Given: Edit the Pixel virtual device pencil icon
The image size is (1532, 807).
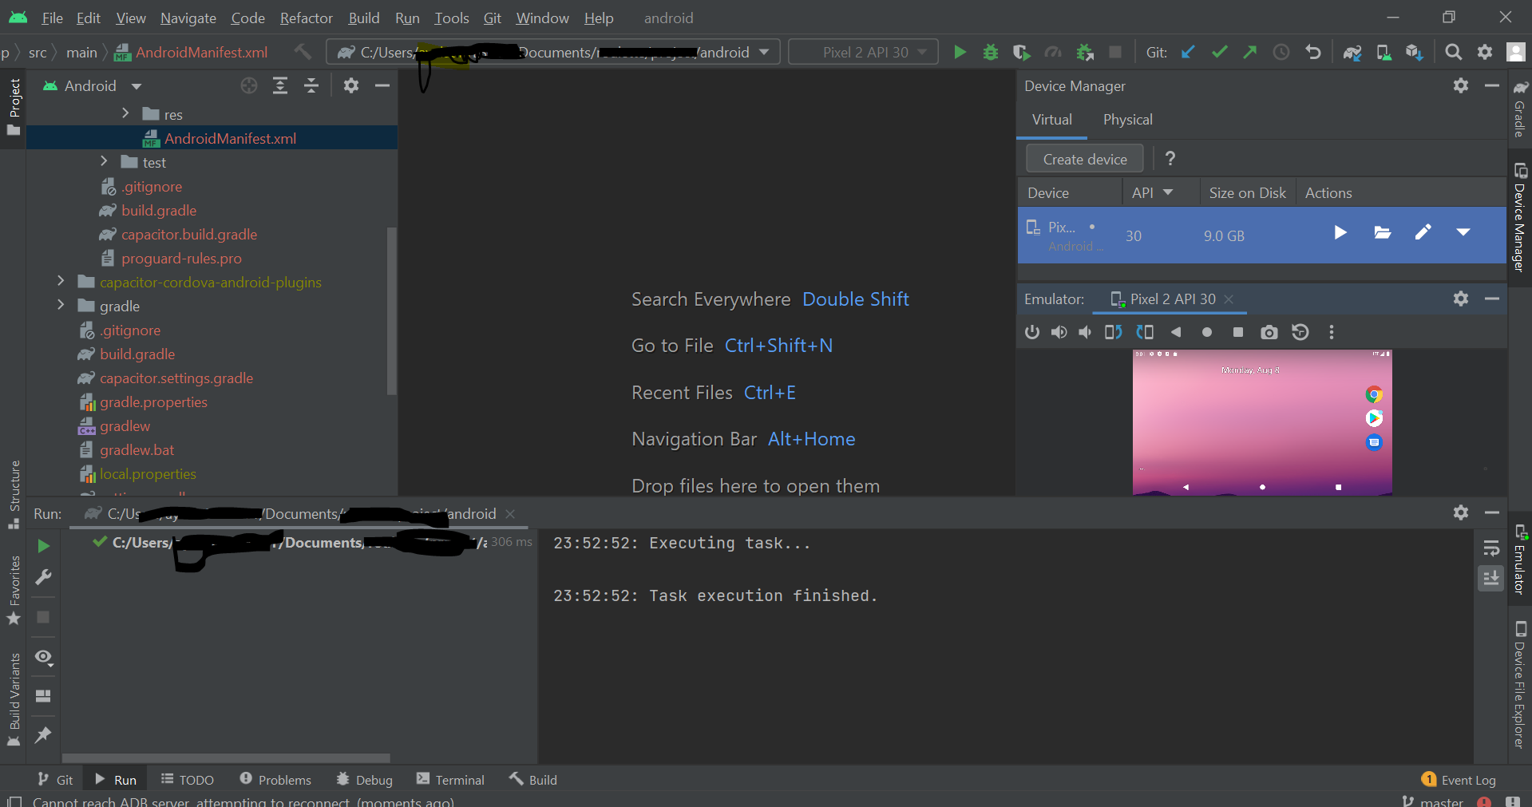Looking at the screenshot, I should click(x=1423, y=232).
